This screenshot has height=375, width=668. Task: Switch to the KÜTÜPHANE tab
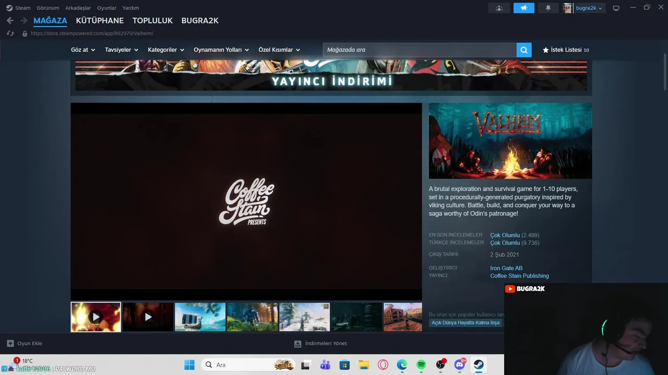point(100,21)
